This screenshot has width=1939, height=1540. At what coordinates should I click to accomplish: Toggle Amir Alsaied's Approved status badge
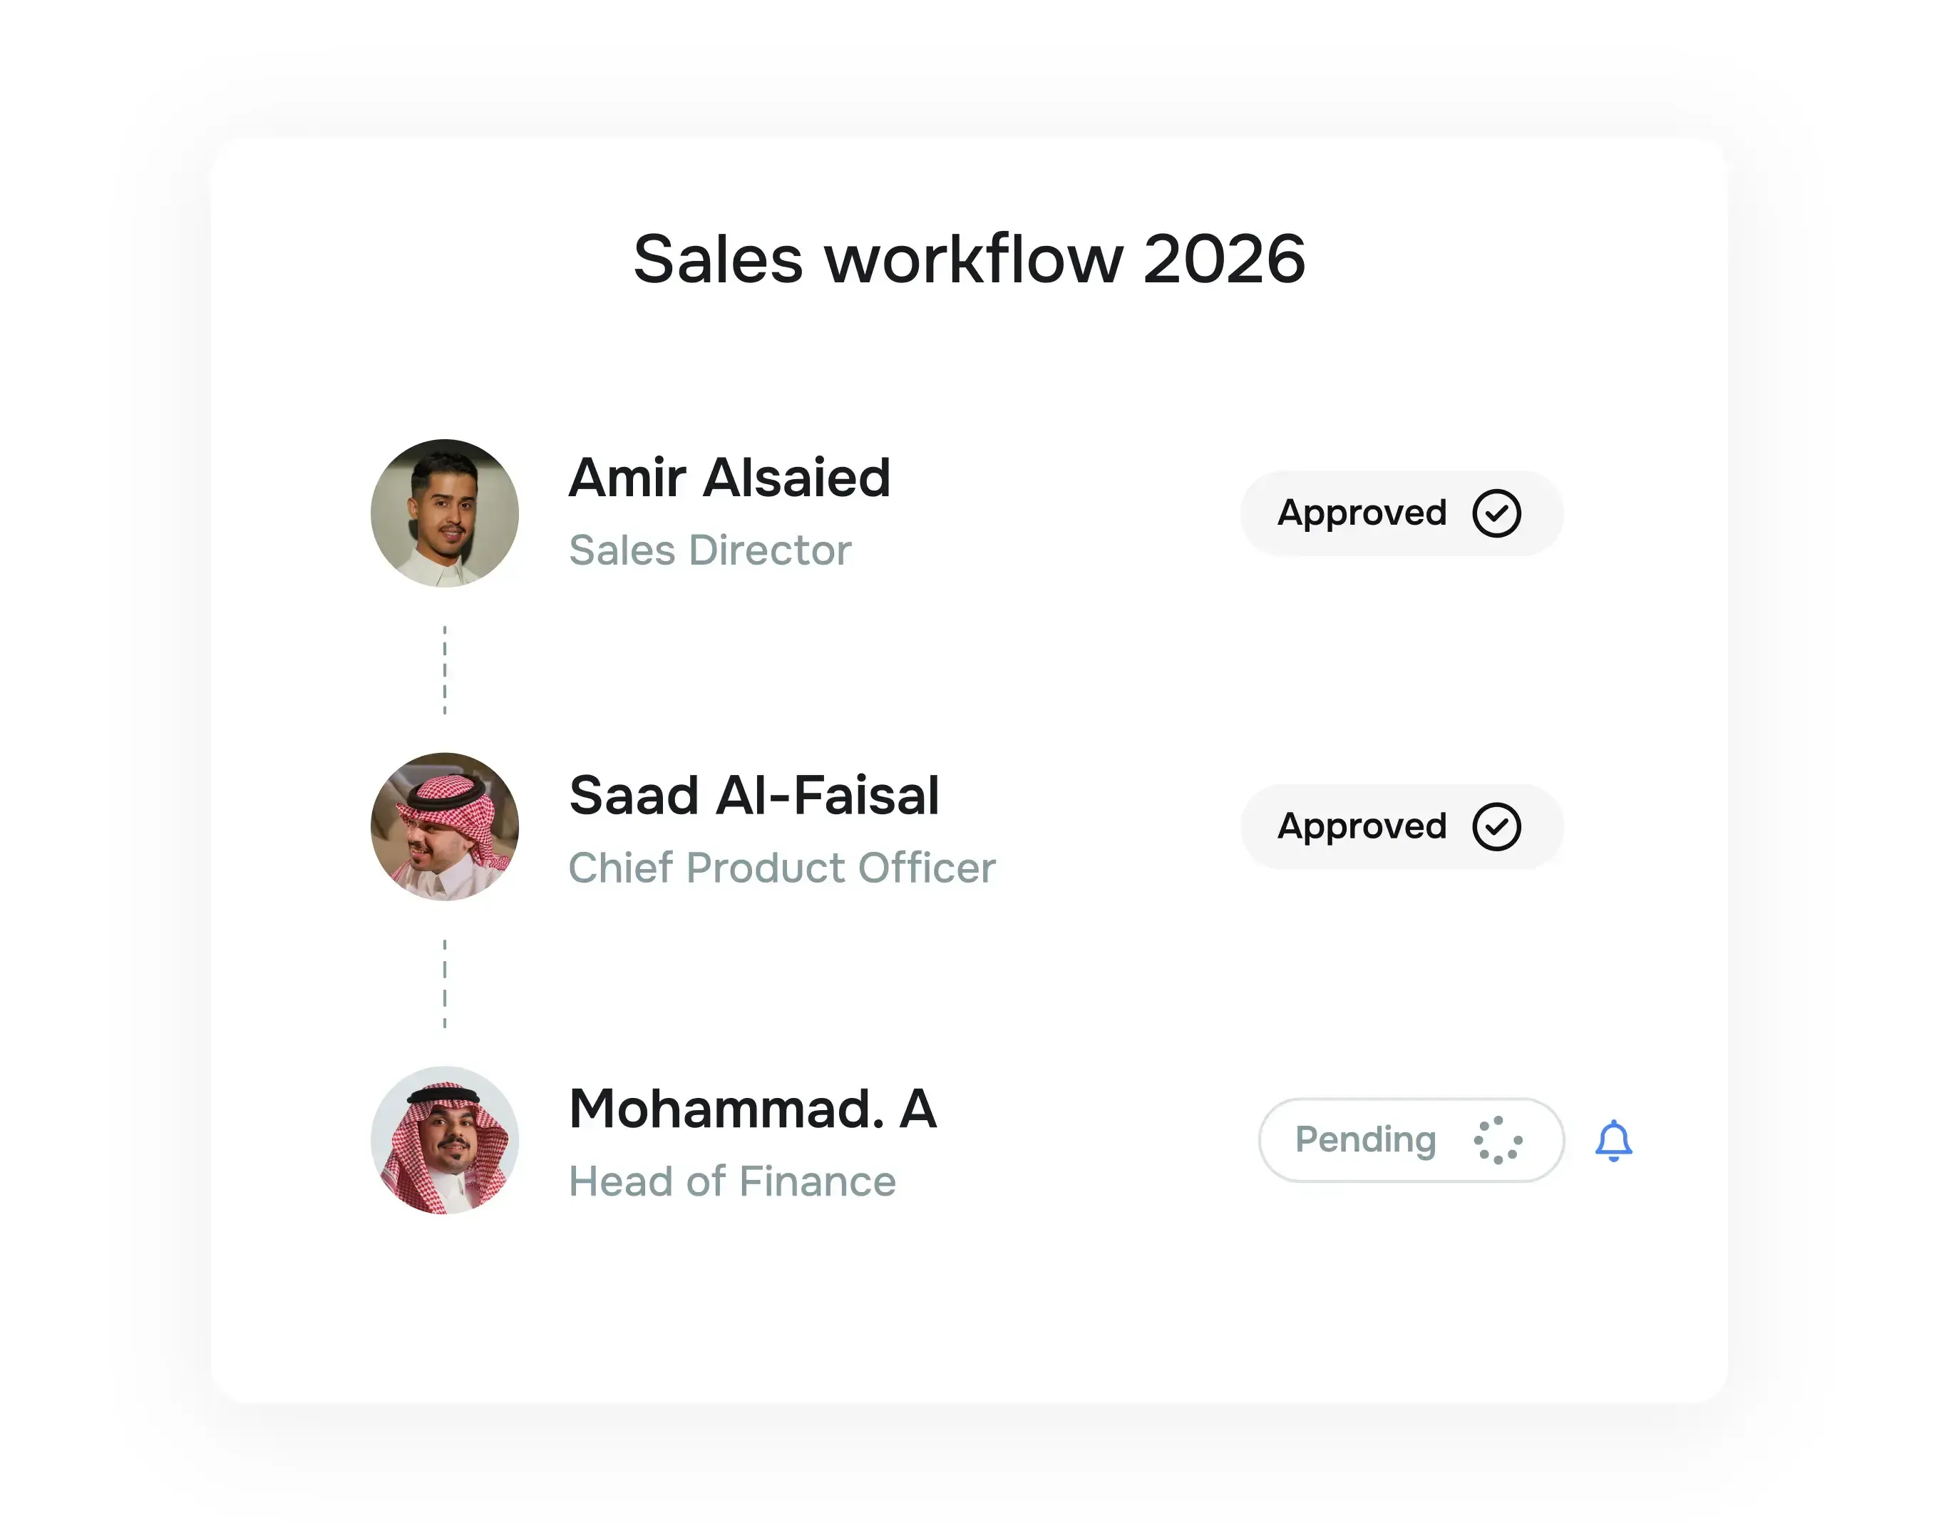pos(1400,513)
